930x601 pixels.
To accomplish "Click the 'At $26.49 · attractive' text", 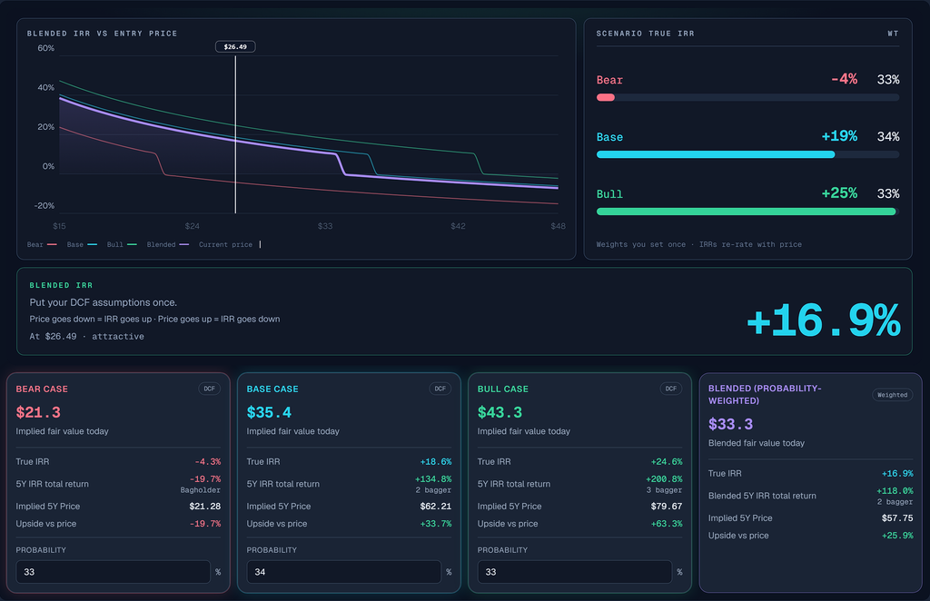I will tap(86, 337).
